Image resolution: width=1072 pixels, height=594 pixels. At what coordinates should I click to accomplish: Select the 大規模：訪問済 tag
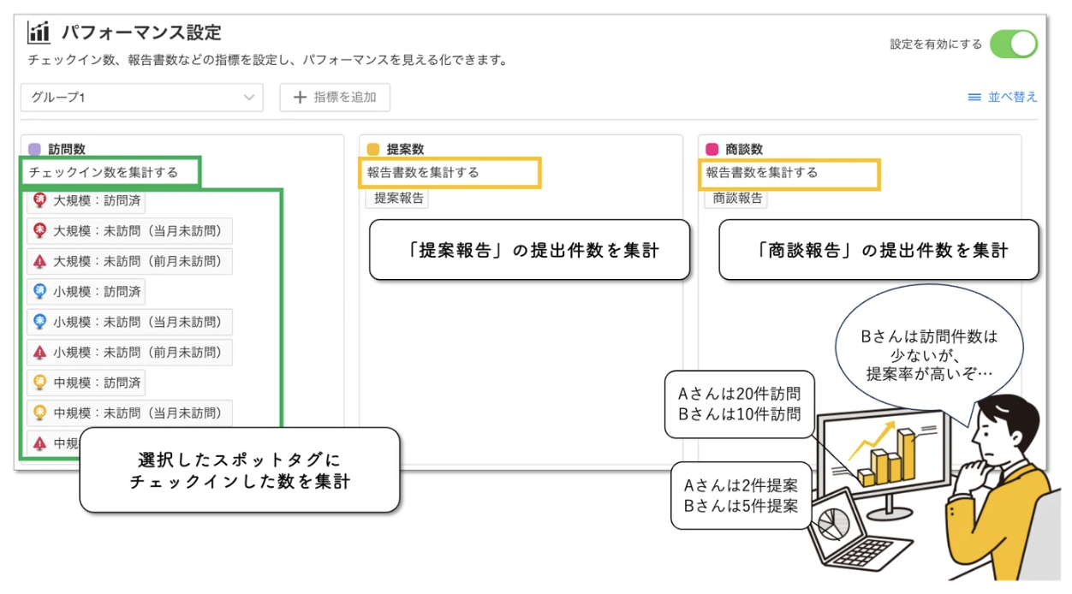(x=86, y=201)
